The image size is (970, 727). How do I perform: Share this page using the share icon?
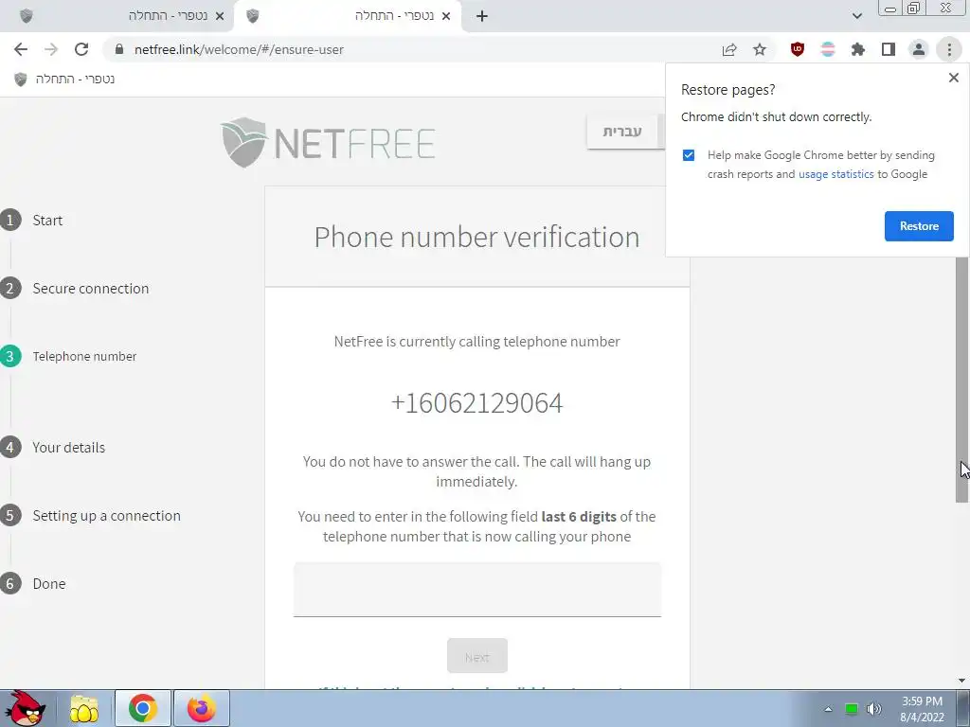tap(729, 49)
